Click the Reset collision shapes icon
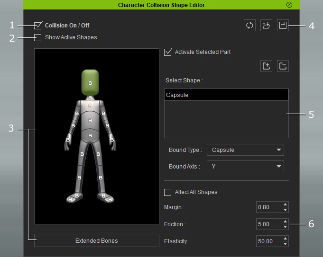The width and height of the screenshot is (323, 257). (x=249, y=26)
